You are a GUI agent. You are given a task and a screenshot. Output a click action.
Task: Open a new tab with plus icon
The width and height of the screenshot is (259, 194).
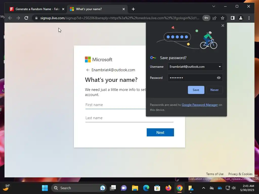pos(133,9)
